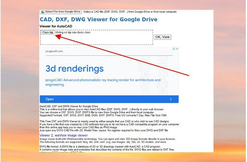The image size is (247, 162).
Task: Click 'Just open any DWG CAD file' line
Action: point(104,130)
